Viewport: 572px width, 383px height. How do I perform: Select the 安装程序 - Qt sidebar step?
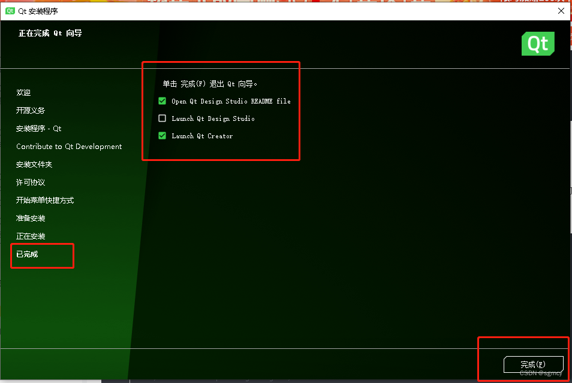tap(38, 129)
